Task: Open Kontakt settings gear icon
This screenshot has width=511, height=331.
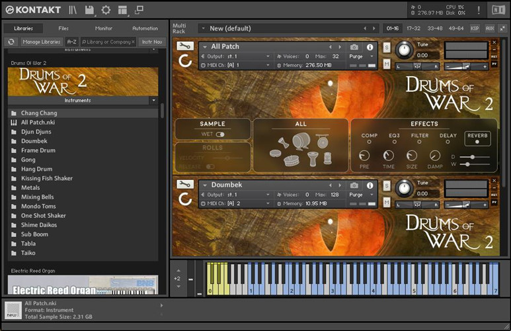Action: pyautogui.click(x=106, y=10)
